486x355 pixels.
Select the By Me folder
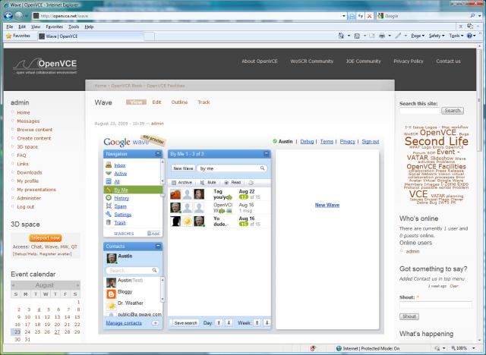pos(133,190)
